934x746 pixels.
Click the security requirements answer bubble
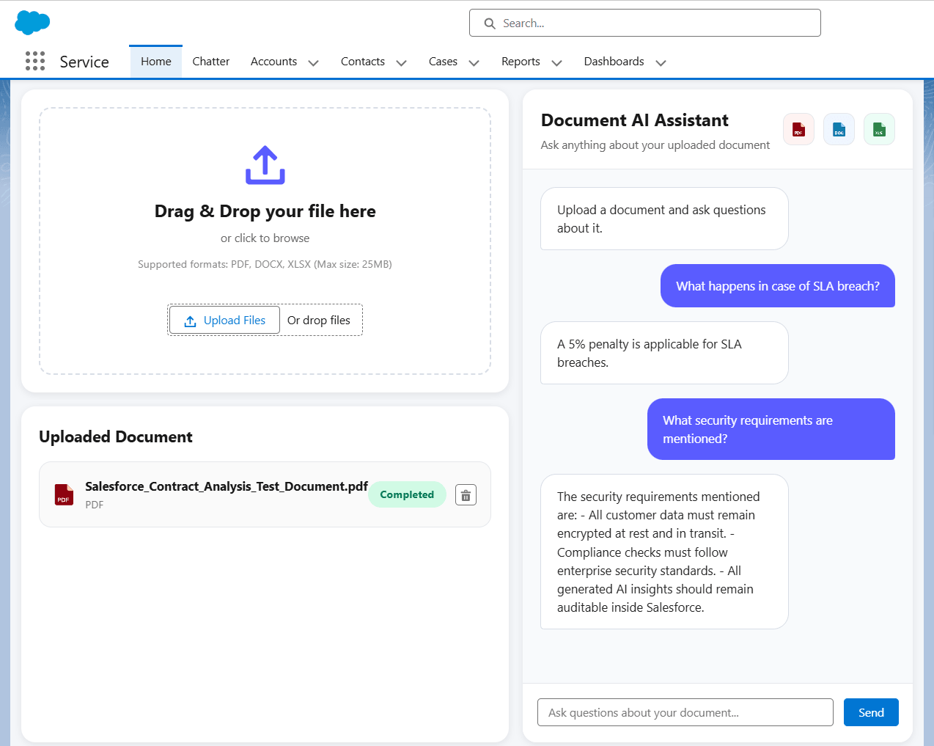[x=664, y=552]
